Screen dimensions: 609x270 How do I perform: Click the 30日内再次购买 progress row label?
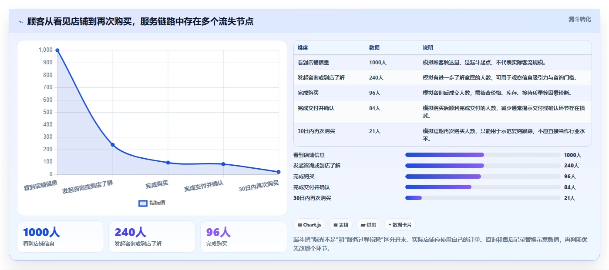tap(312, 198)
